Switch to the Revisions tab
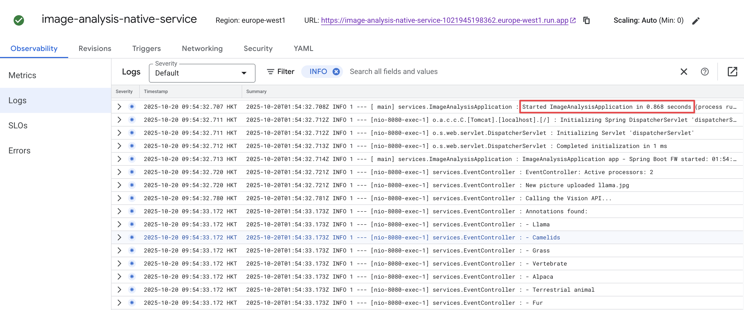 [95, 48]
